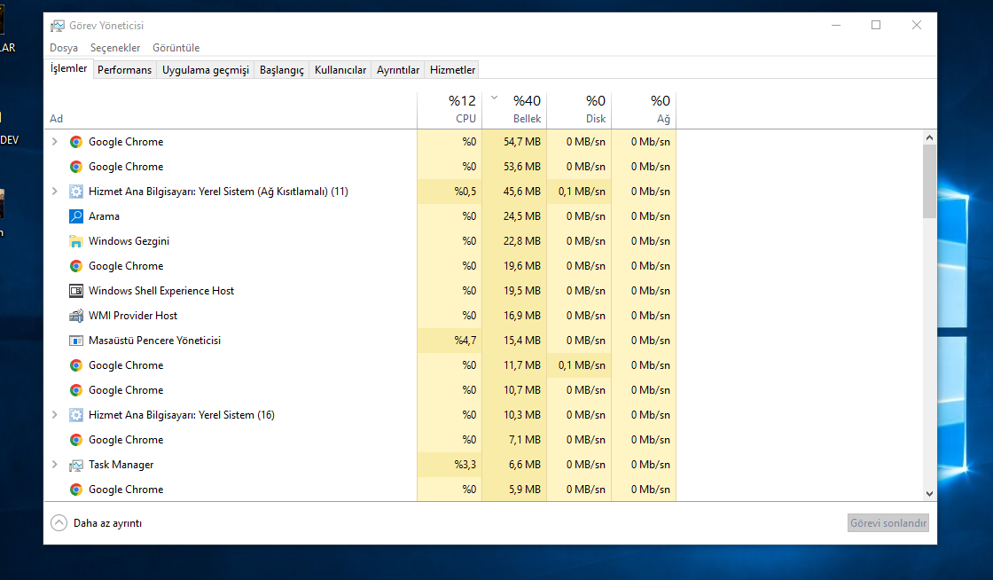Click Chrome icon in the 19,6 MB row
The width and height of the screenshot is (993, 580).
pos(76,266)
